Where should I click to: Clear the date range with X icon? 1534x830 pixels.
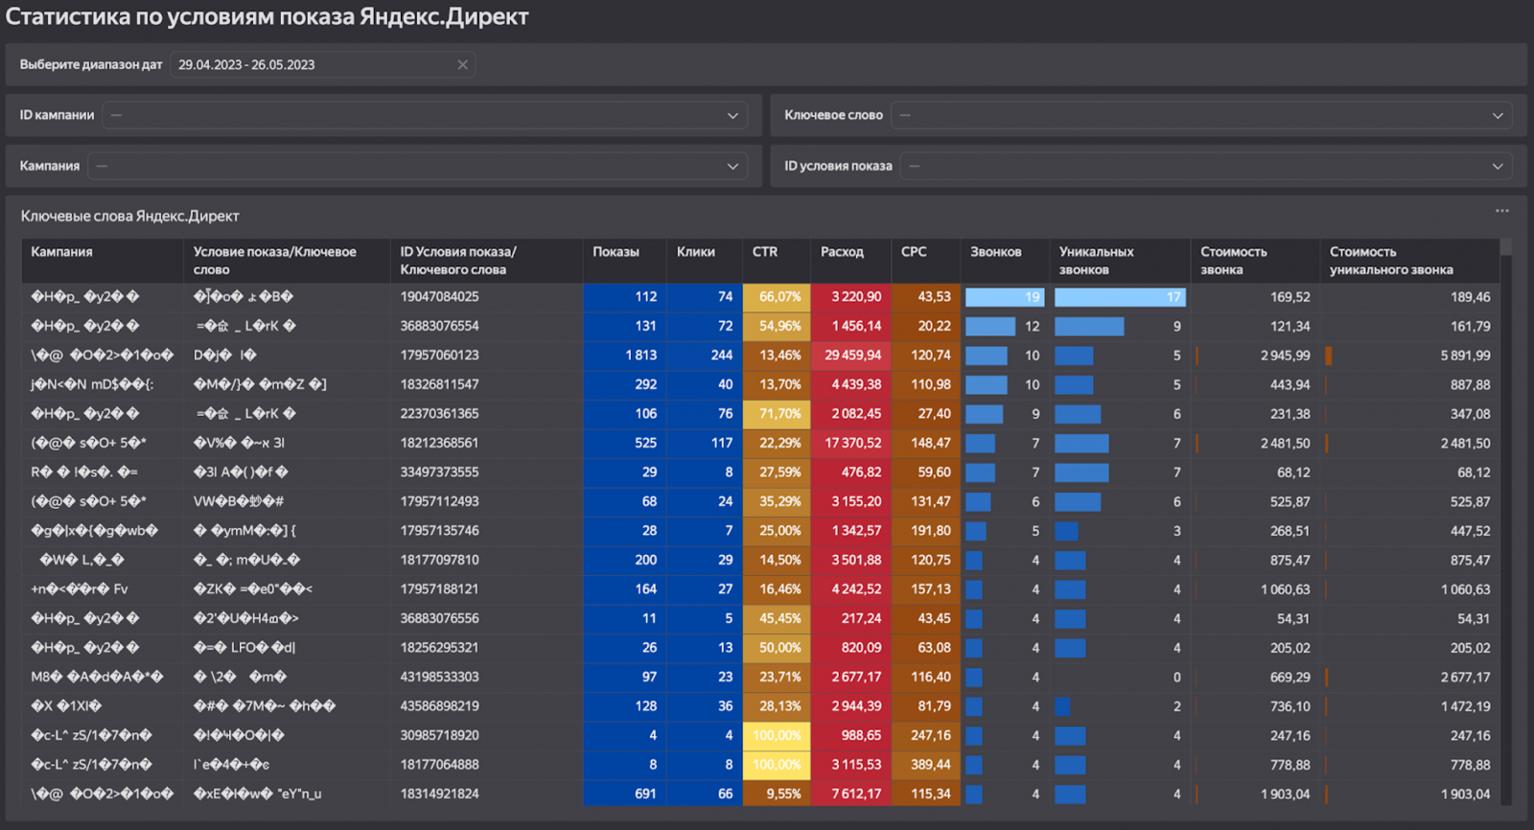[x=463, y=65]
